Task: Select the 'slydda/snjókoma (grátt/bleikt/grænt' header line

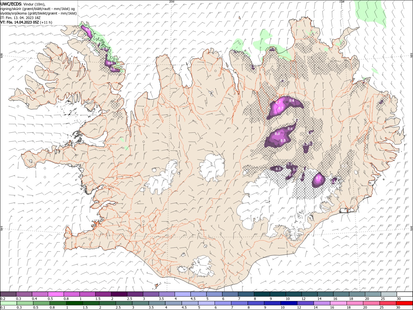Action: pos(39,13)
